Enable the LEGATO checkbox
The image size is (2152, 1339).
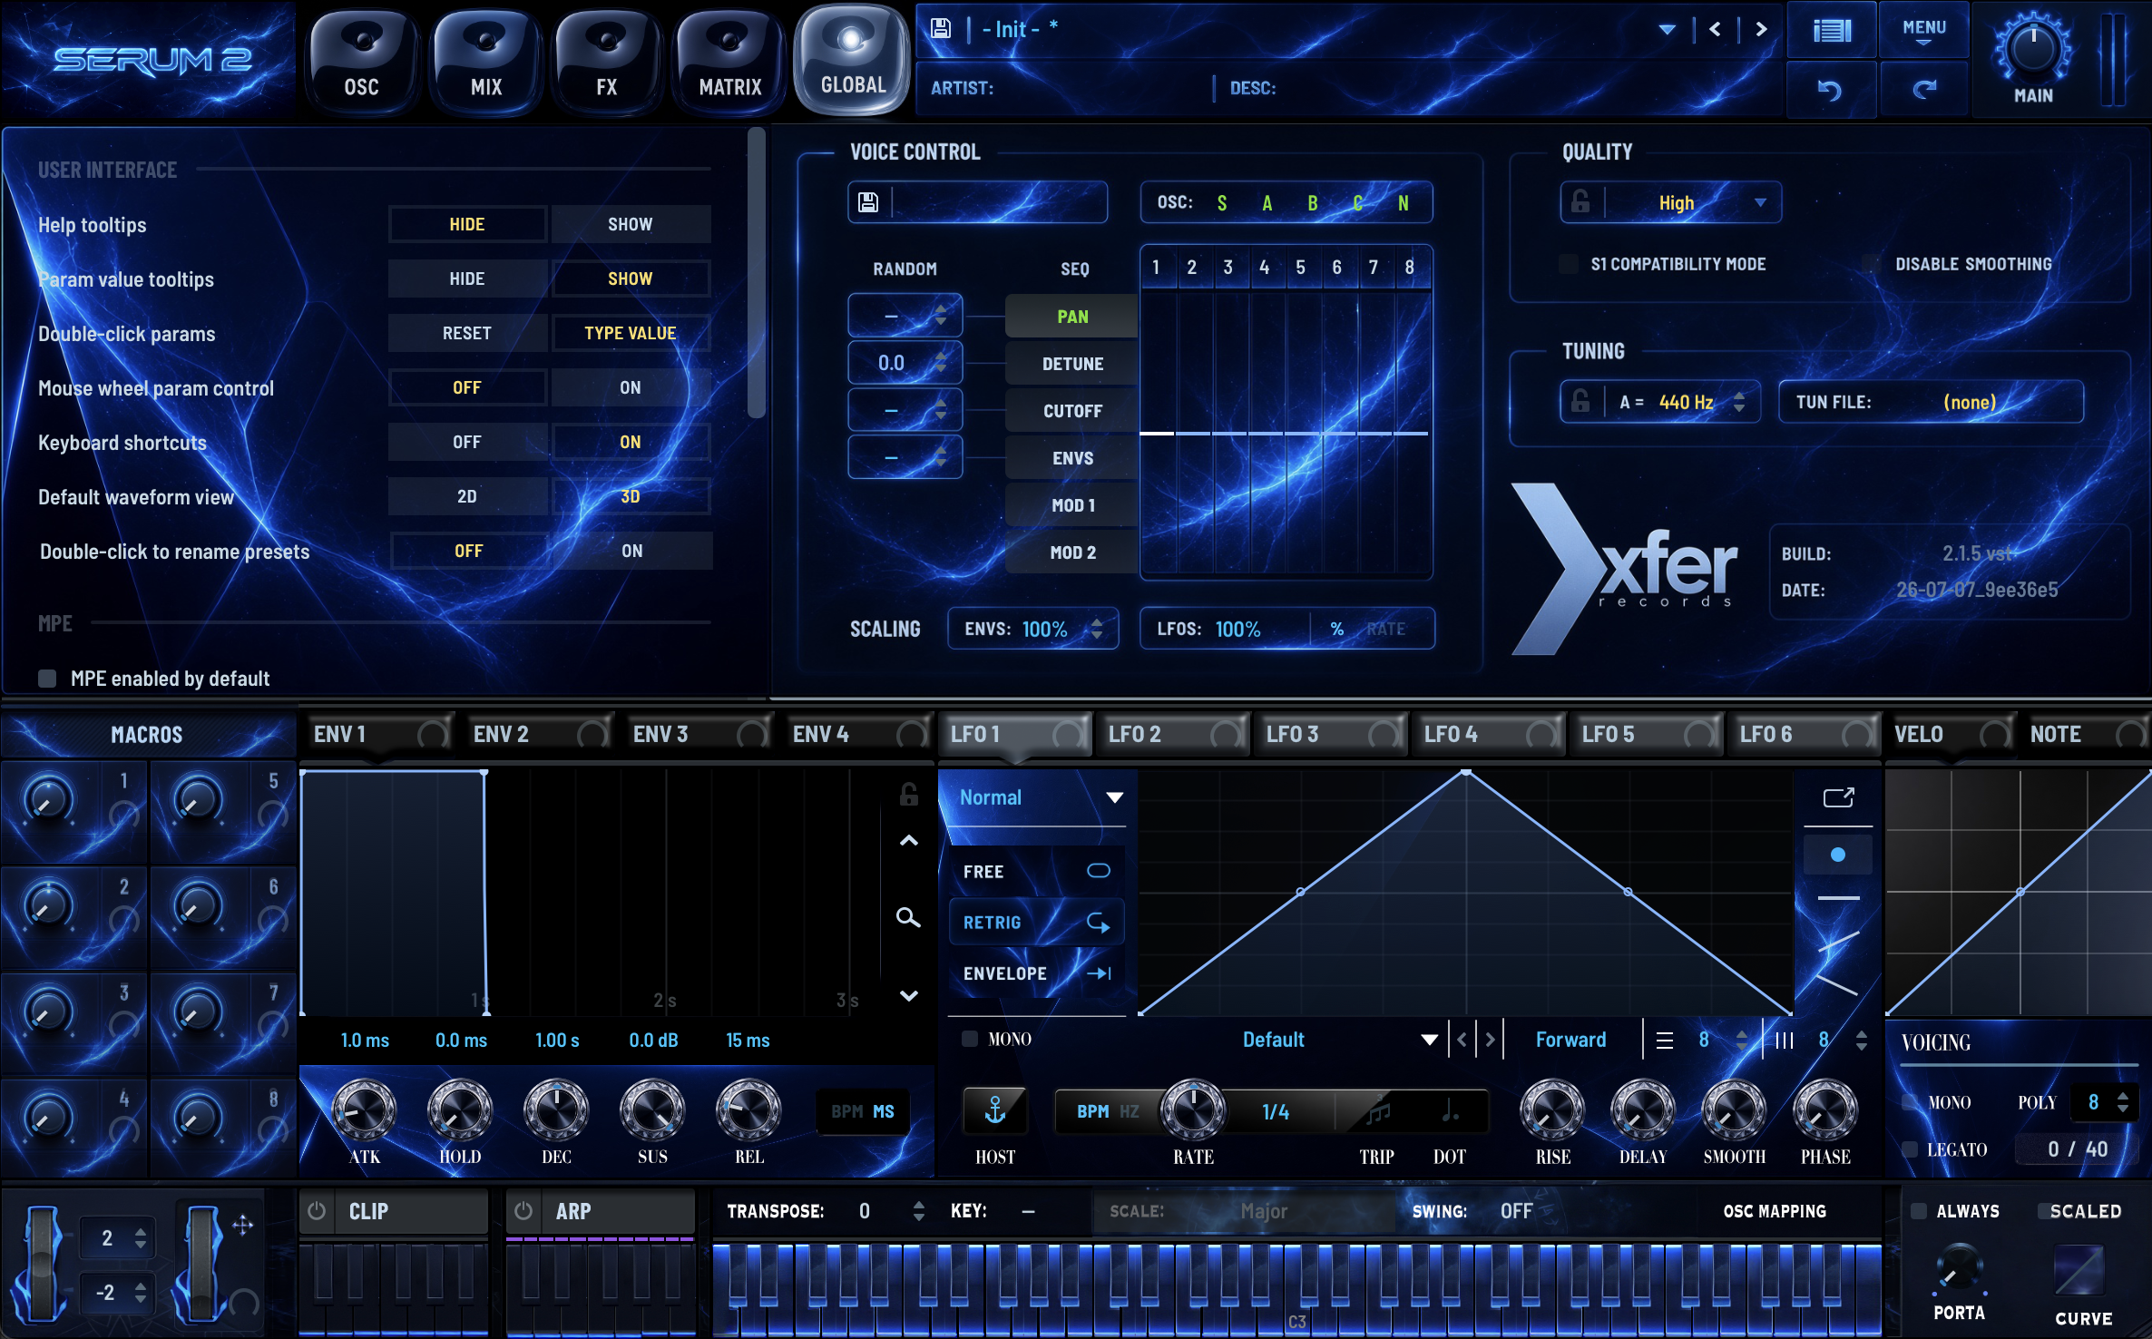[x=1910, y=1149]
